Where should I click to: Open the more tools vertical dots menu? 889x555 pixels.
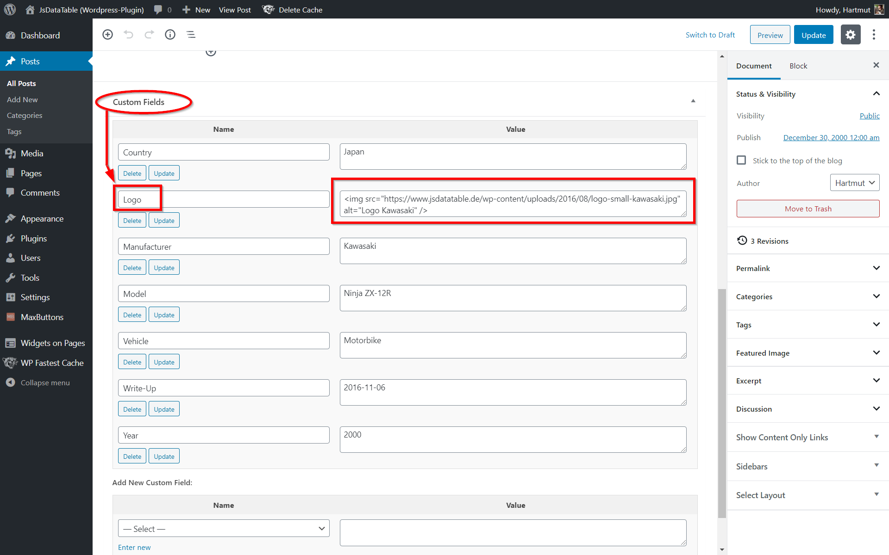click(x=874, y=35)
